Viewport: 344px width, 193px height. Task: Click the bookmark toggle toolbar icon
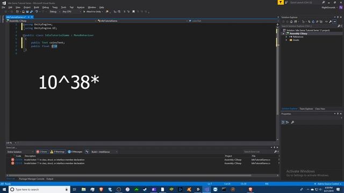[133, 12]
